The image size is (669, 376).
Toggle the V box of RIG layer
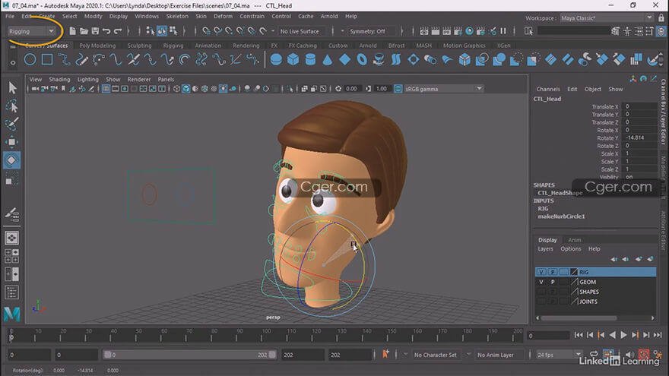[541, 271]
